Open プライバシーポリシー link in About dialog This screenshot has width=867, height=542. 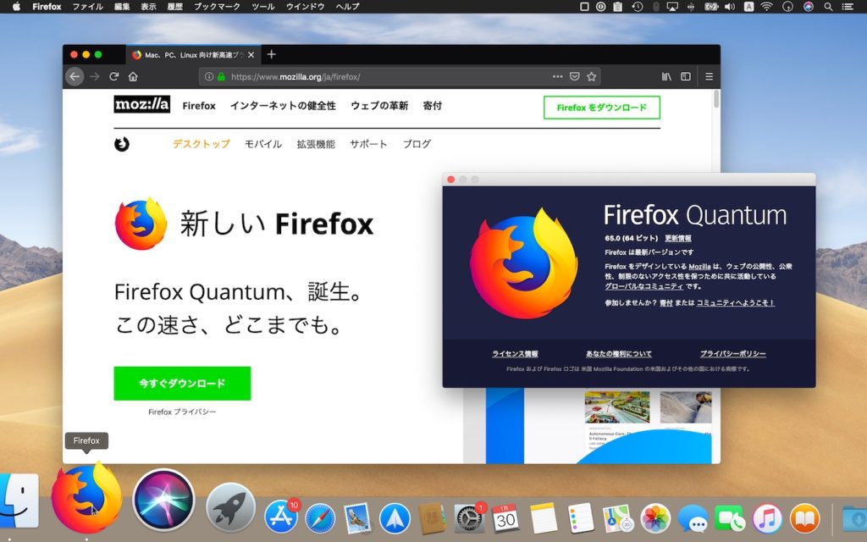coord(732,354)
